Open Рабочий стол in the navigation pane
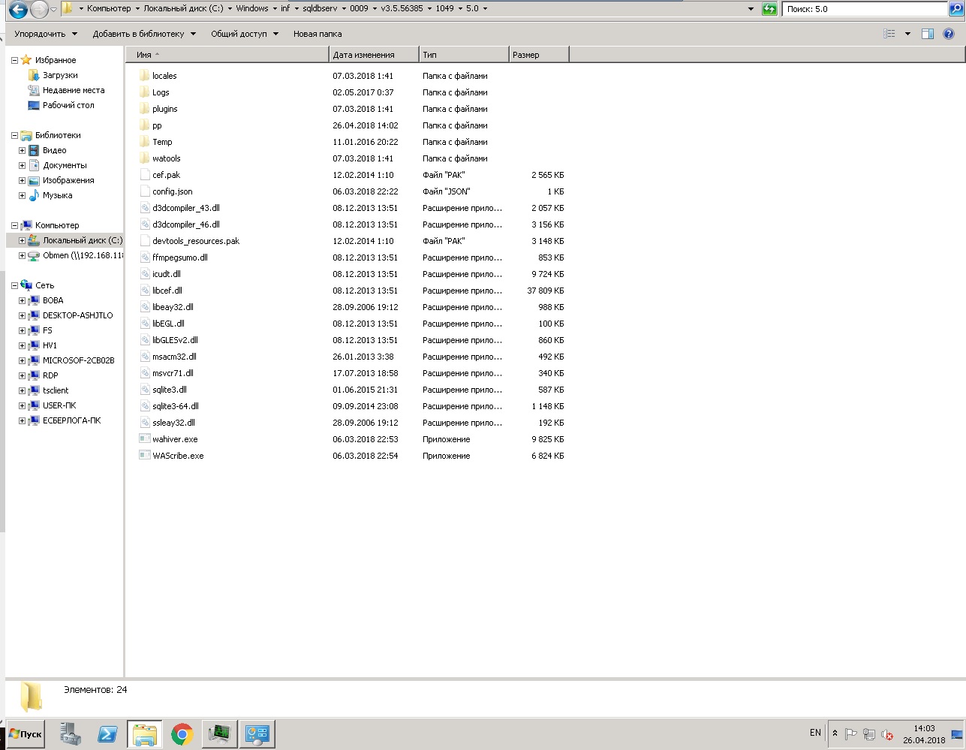 (68, 105)
